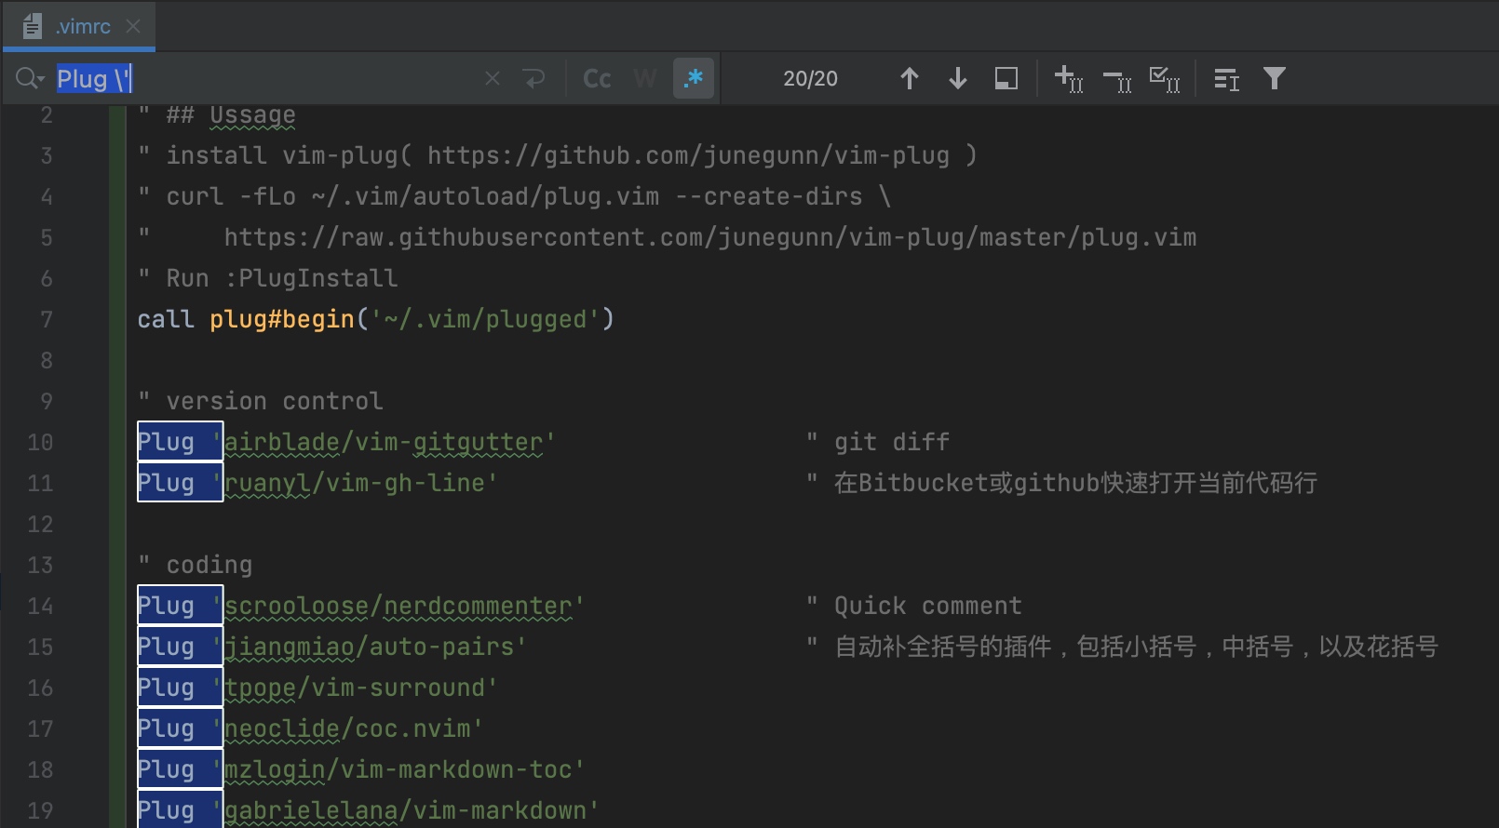The image size is (1499, 828).
Task: Toggle Match Case (Cc) option
Action: pyautogui.click(x=597, y=79)
